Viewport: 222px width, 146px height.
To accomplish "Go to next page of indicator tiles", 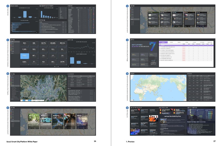I will (58, 67).
